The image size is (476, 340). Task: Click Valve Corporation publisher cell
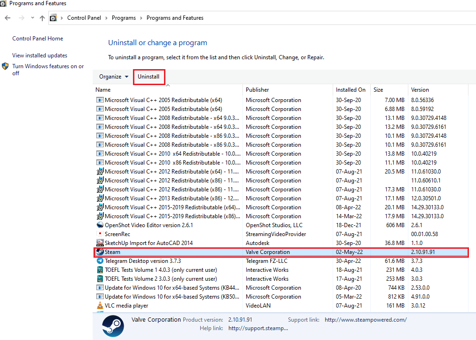pyautogui.click(x=268, y=252)
